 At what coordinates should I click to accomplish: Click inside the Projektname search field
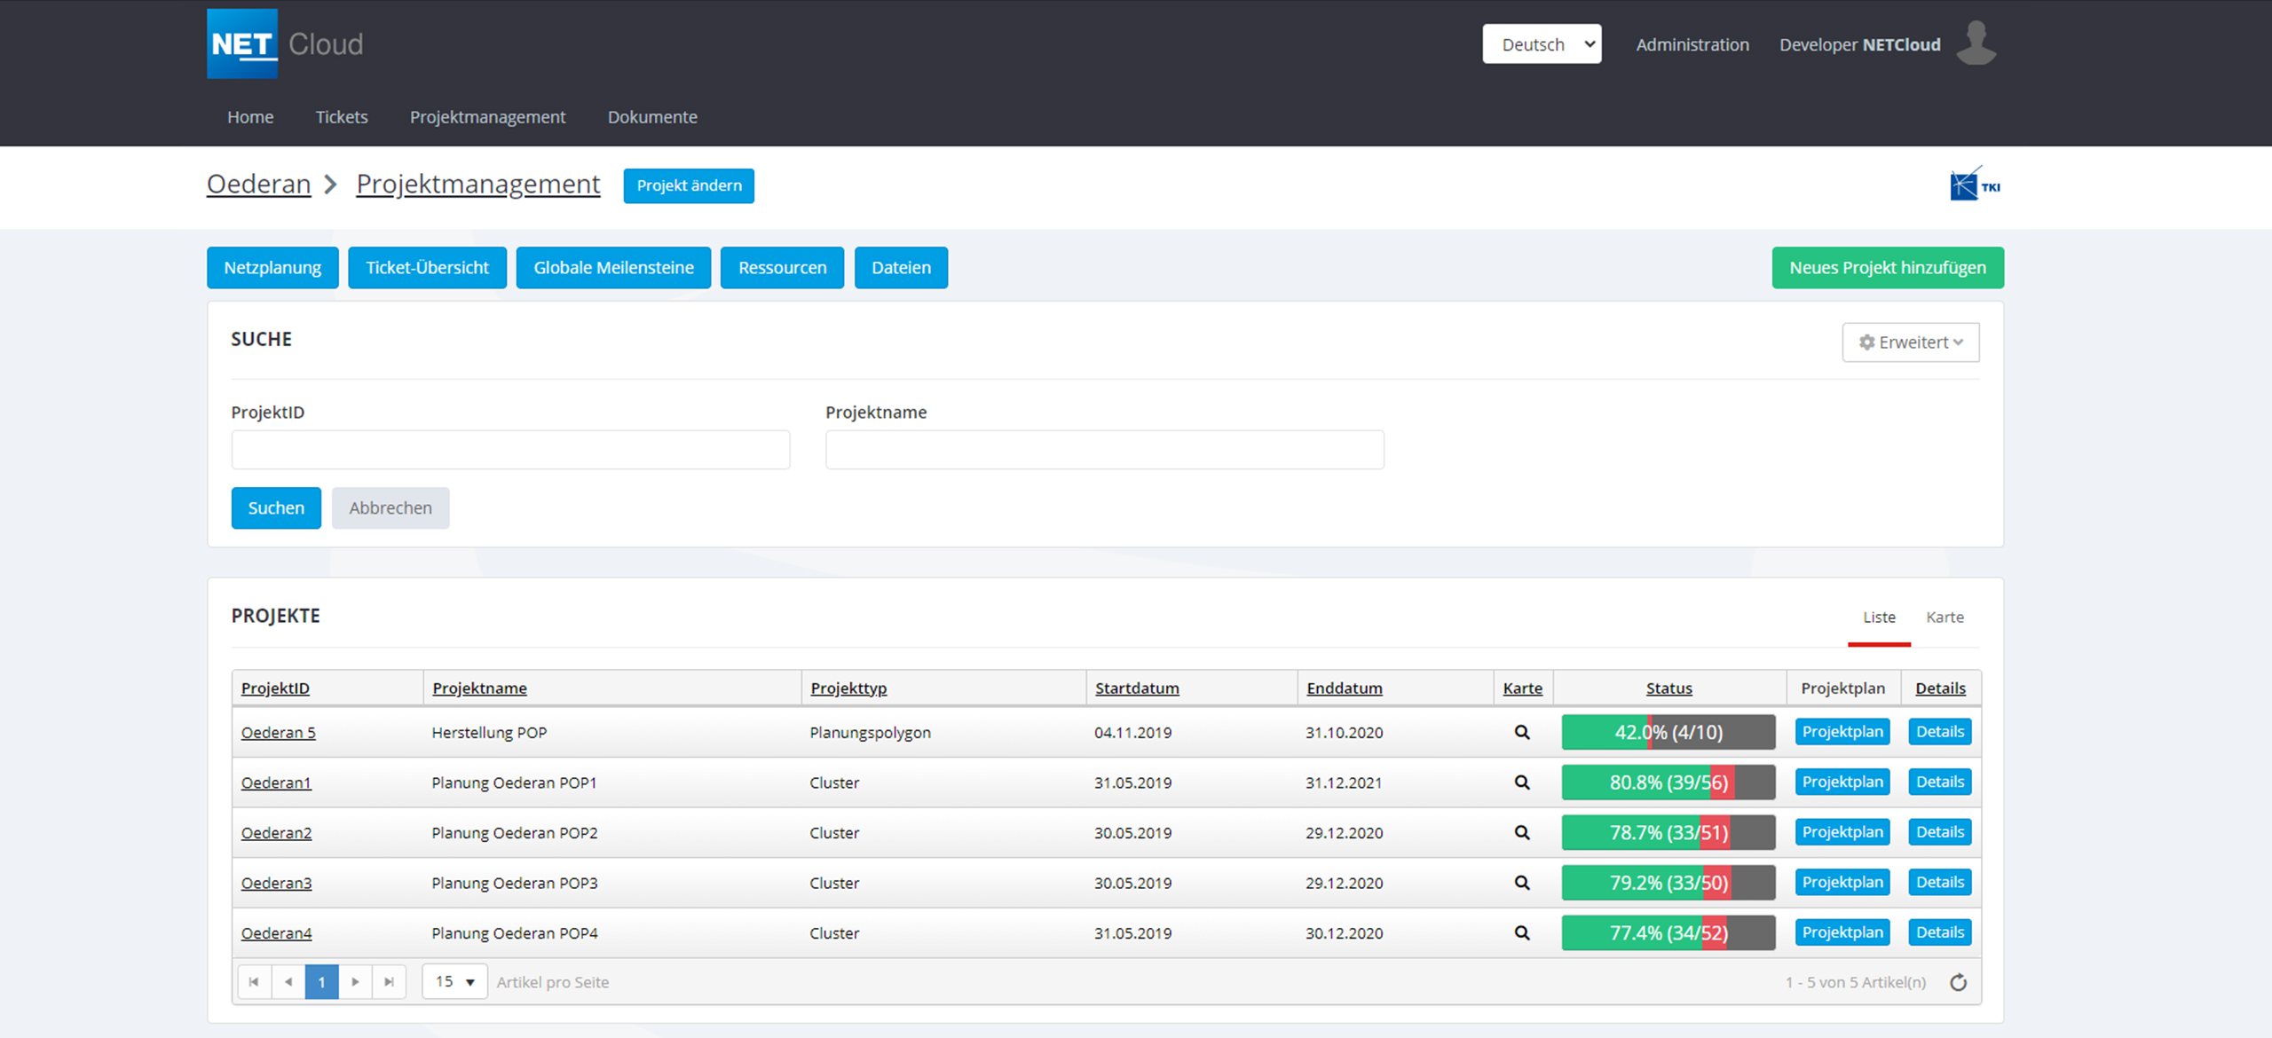coord(1104,450)
